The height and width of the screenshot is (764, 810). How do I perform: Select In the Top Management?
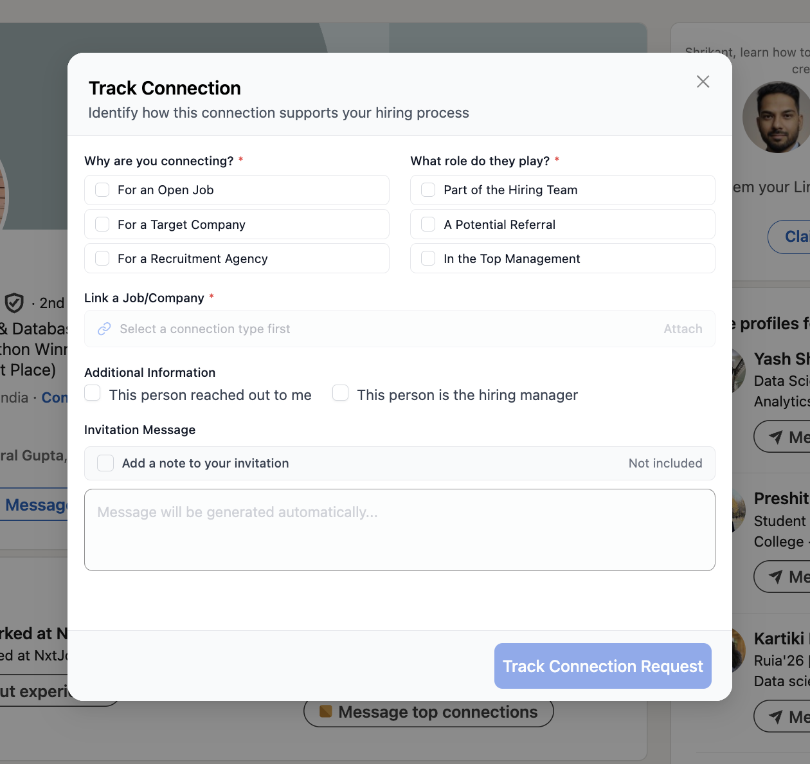click(428, 258)
